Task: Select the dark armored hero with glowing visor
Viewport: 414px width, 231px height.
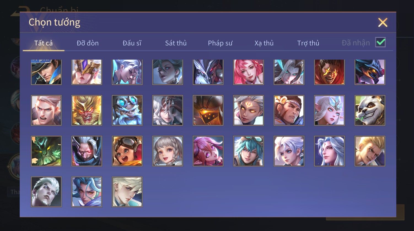Action: coord(208,110)
